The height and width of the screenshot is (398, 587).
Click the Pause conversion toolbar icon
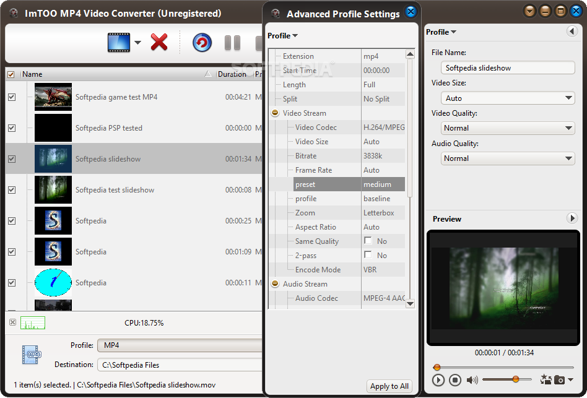tap(232, 43)
